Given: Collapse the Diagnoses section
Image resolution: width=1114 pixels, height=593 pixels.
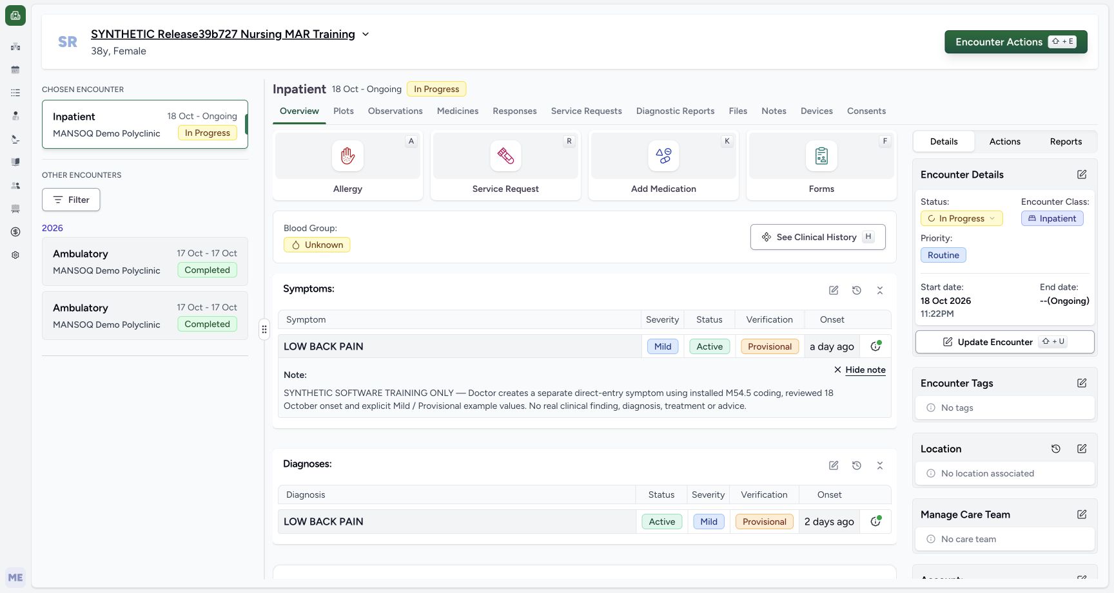Looking at the screenshot, I should point(880,466).
